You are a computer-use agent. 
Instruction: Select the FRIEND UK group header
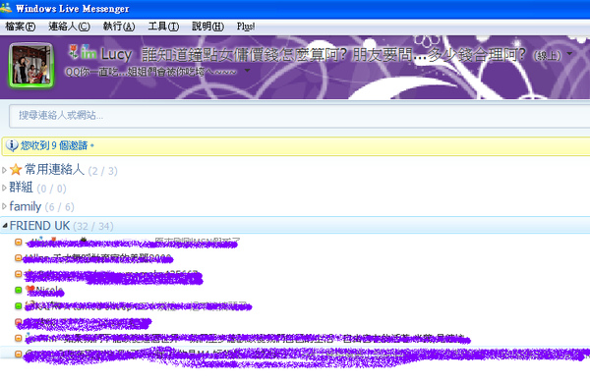click(295, 225)
